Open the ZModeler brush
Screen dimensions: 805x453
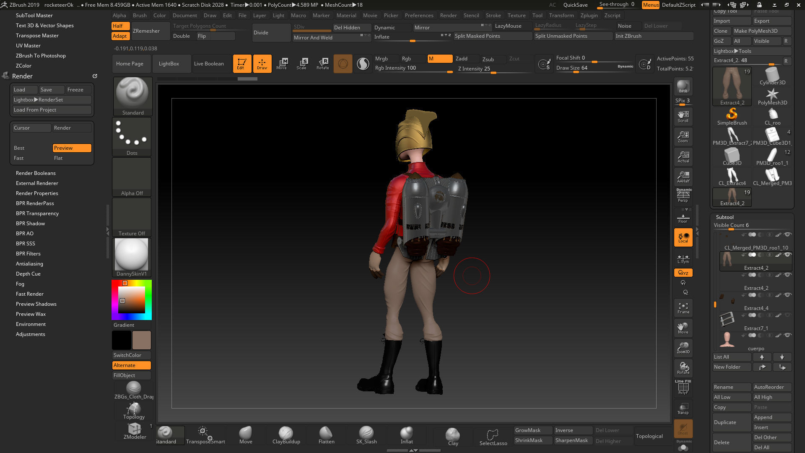click(135, 431)
